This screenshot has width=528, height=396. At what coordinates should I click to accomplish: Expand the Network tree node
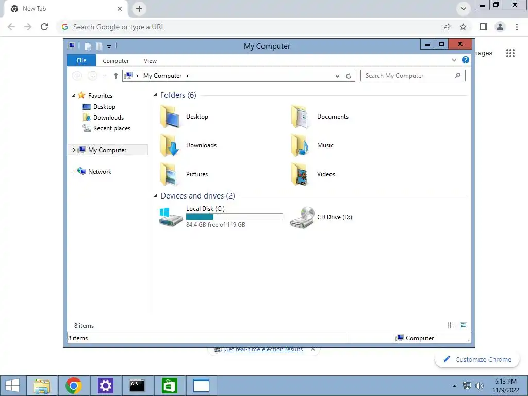(74, 171)
